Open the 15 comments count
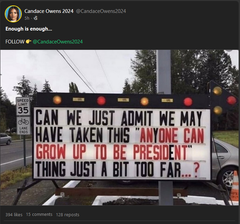The height and width of the screenshot is (224, 240). (x=39, y=214)
